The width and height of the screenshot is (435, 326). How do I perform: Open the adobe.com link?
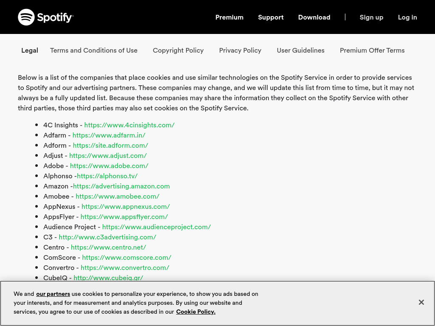tap(109, 166)
